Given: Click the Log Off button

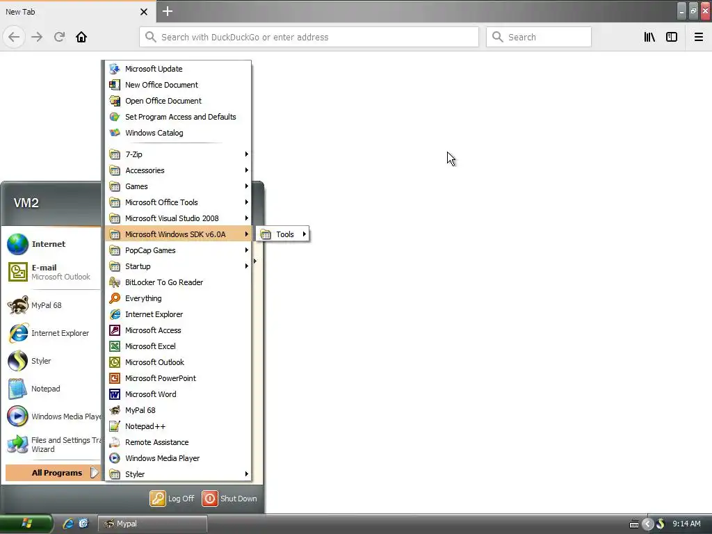Looking at the screenshot, I should point(172,499).
